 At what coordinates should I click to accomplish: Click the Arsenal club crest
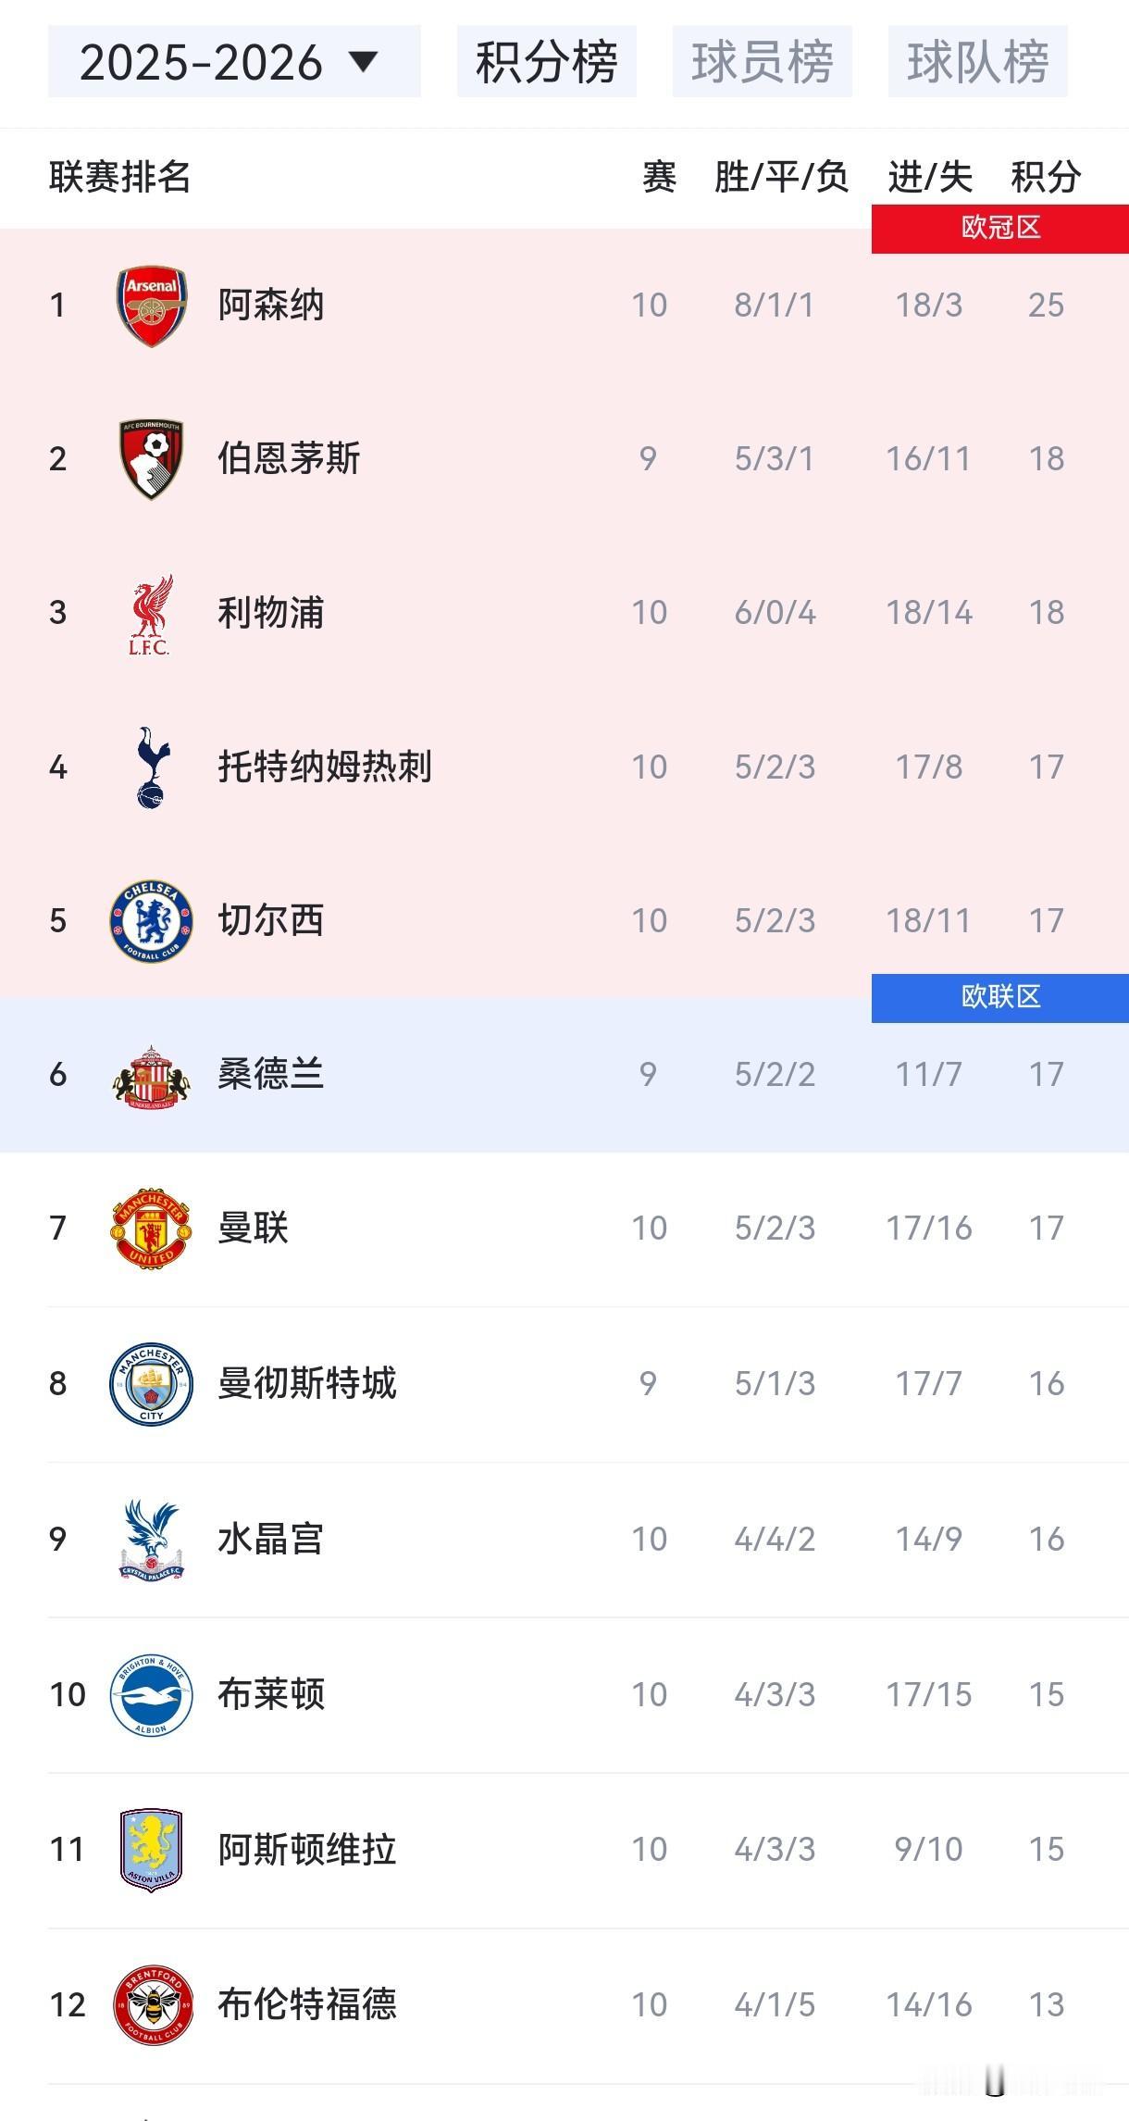coord(152,306)
